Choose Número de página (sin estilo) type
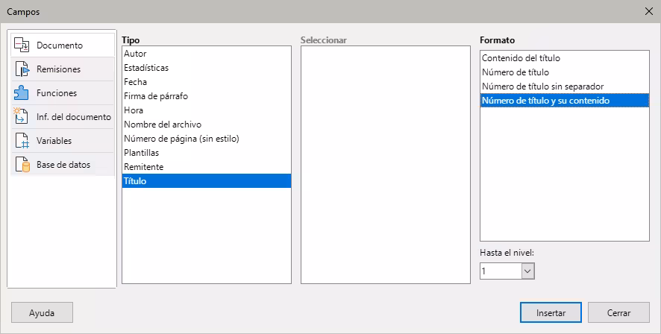 tap(181, 139)
